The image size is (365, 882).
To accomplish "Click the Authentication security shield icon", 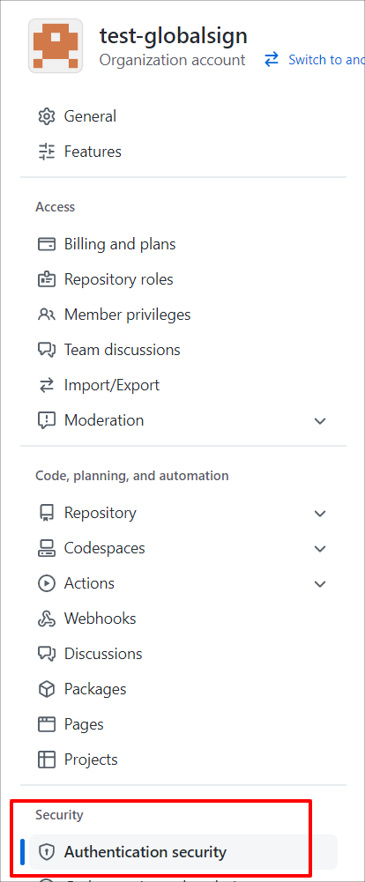I will [46, 852].
